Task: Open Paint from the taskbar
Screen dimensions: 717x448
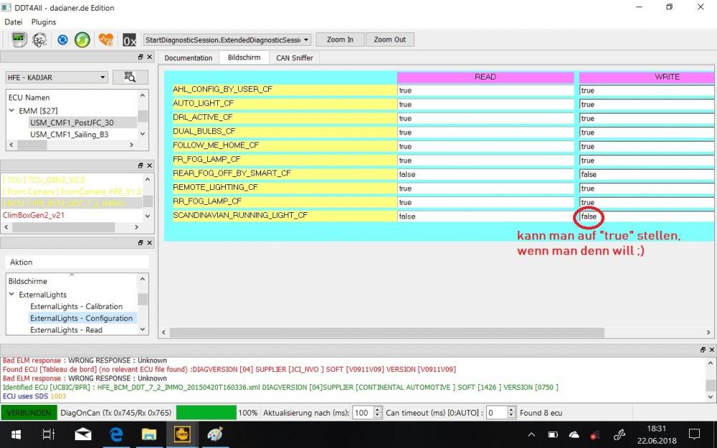Action: point(215,434)
